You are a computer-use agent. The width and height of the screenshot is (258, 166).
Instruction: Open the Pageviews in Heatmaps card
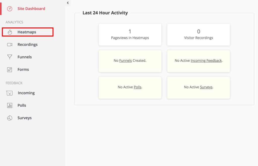(x=130, y=35)
